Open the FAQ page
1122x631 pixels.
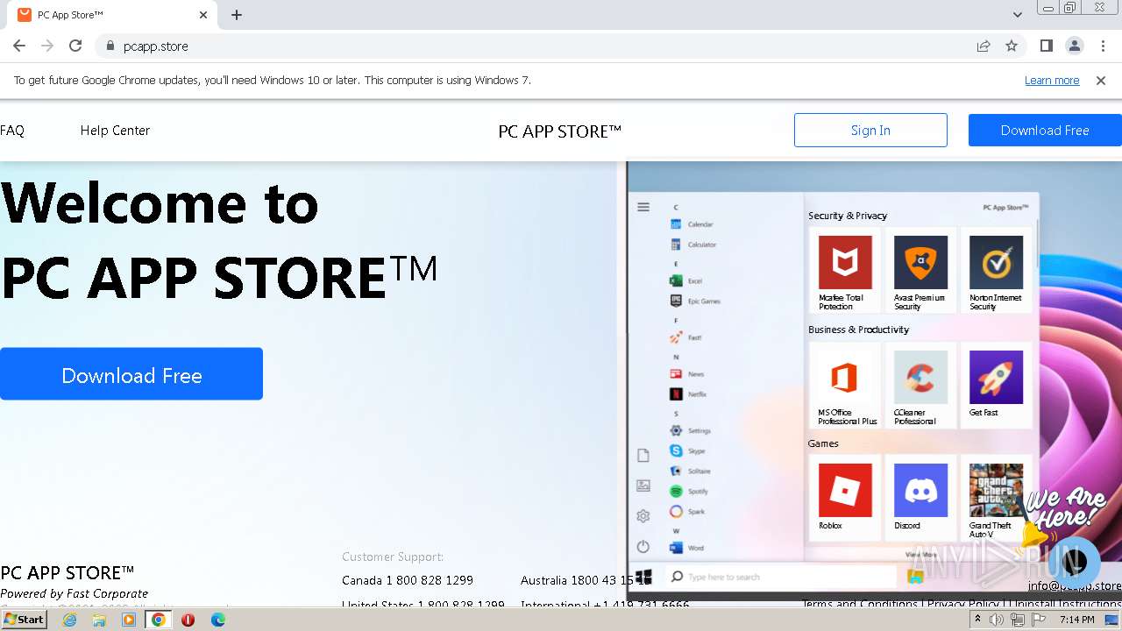coord(12,131)
